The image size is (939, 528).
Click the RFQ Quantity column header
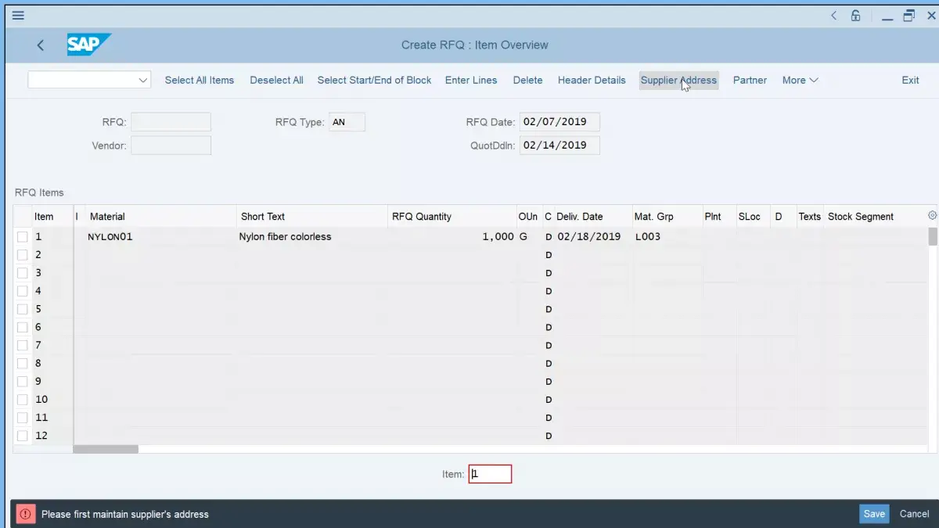452,217
